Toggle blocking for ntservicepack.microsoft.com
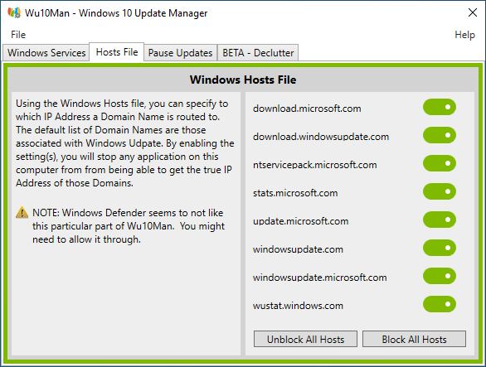Screen dimensions: 486x367 click(x=440, y=163)
